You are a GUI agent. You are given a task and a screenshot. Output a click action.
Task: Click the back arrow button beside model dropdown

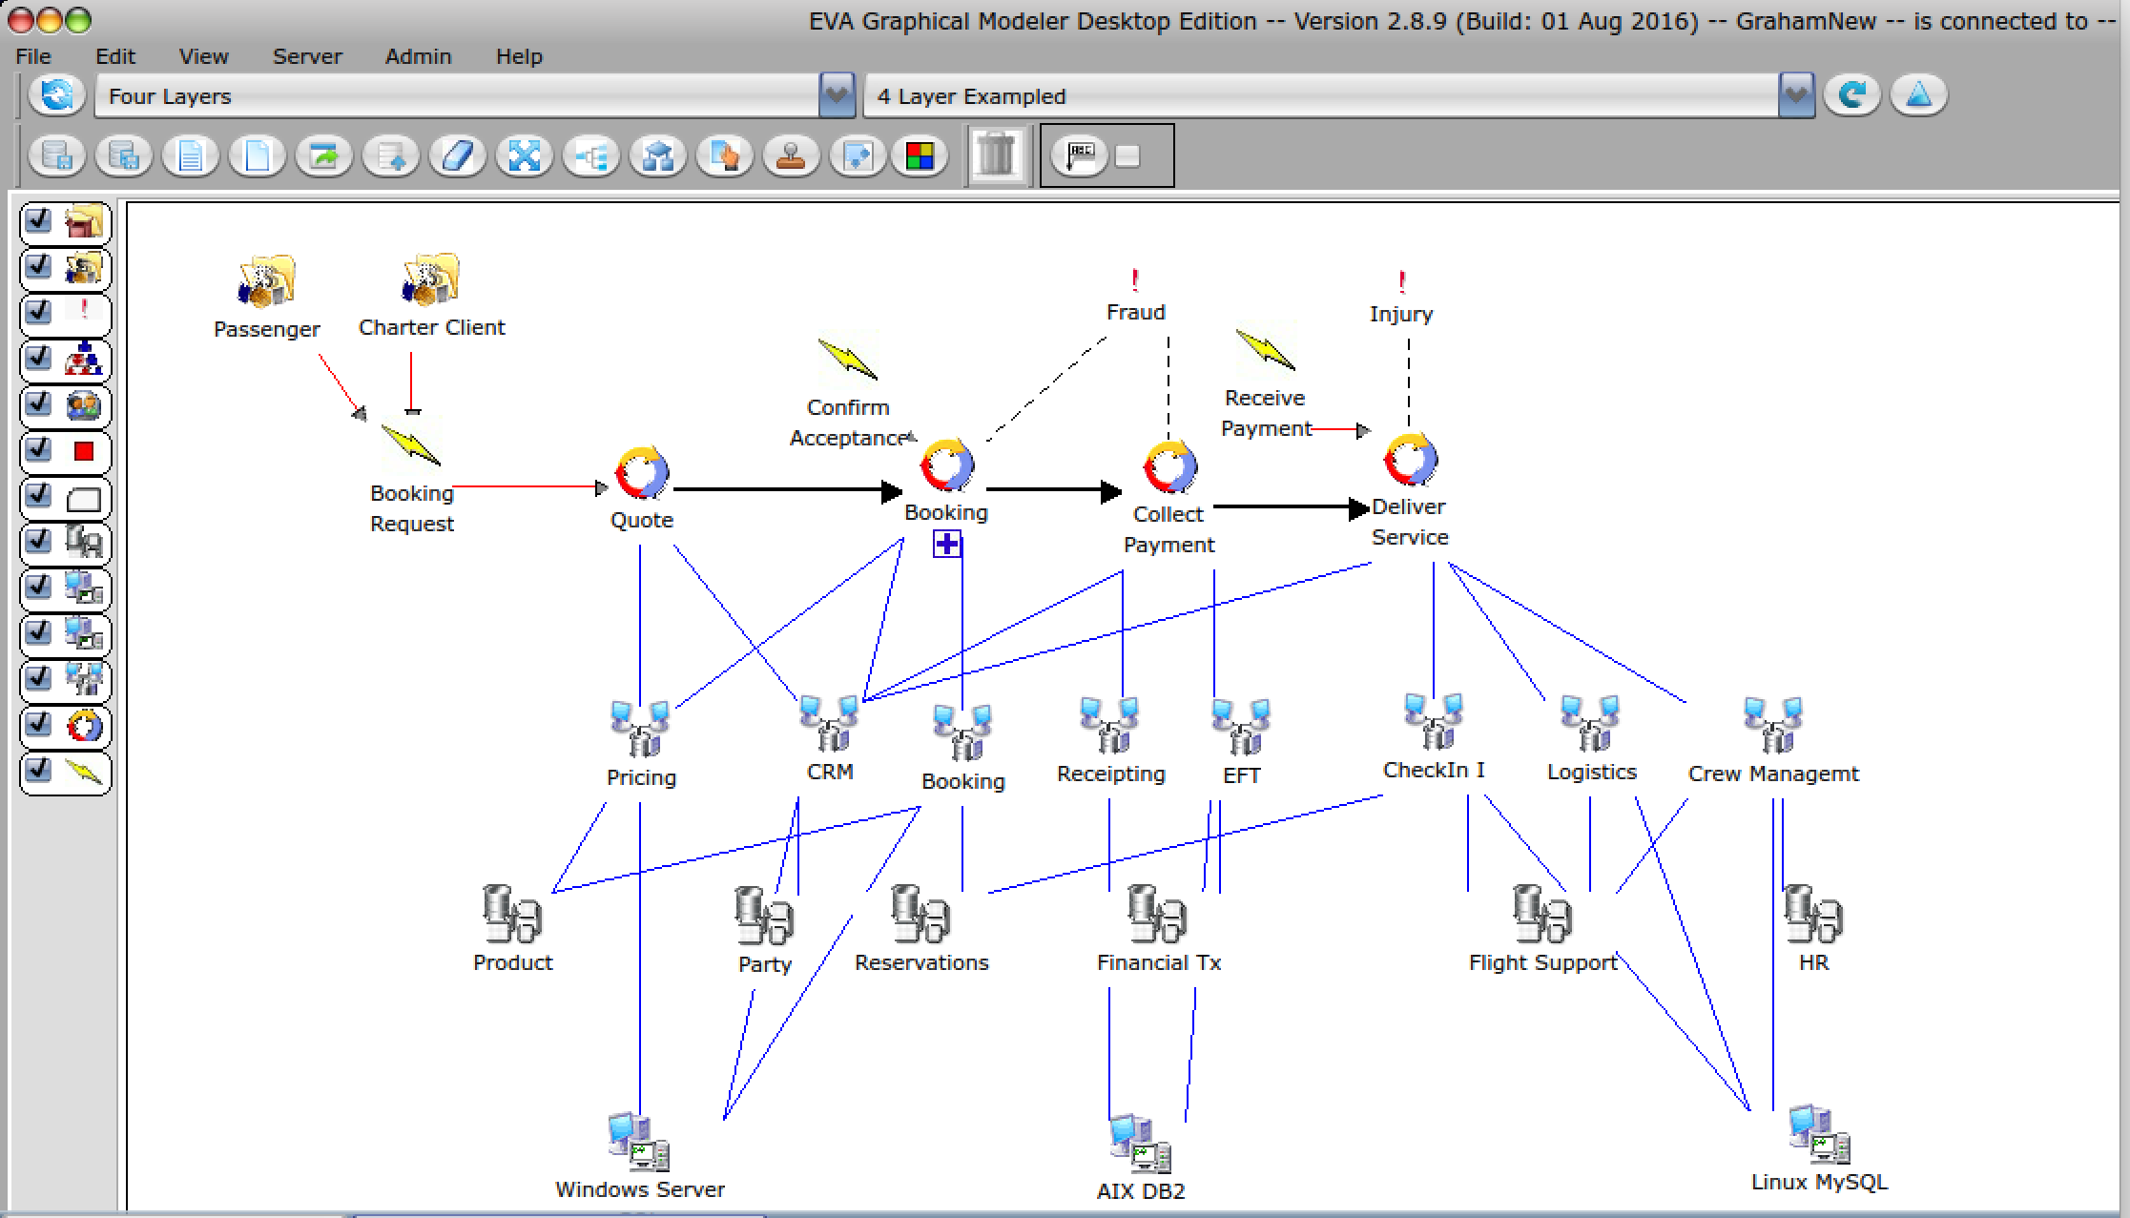[1851, 94]
